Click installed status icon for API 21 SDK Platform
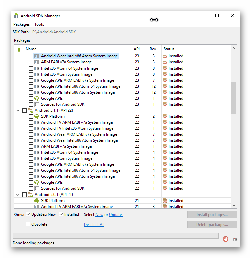Screen dimensions: 251x258 pyautogui.click(x=165, y=201)
